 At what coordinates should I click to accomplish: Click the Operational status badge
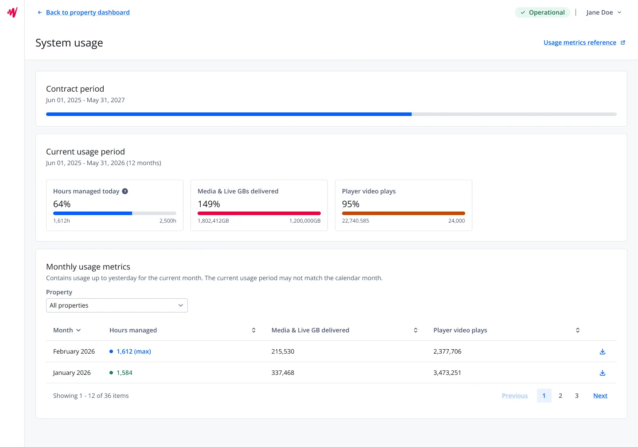(543, 12)
